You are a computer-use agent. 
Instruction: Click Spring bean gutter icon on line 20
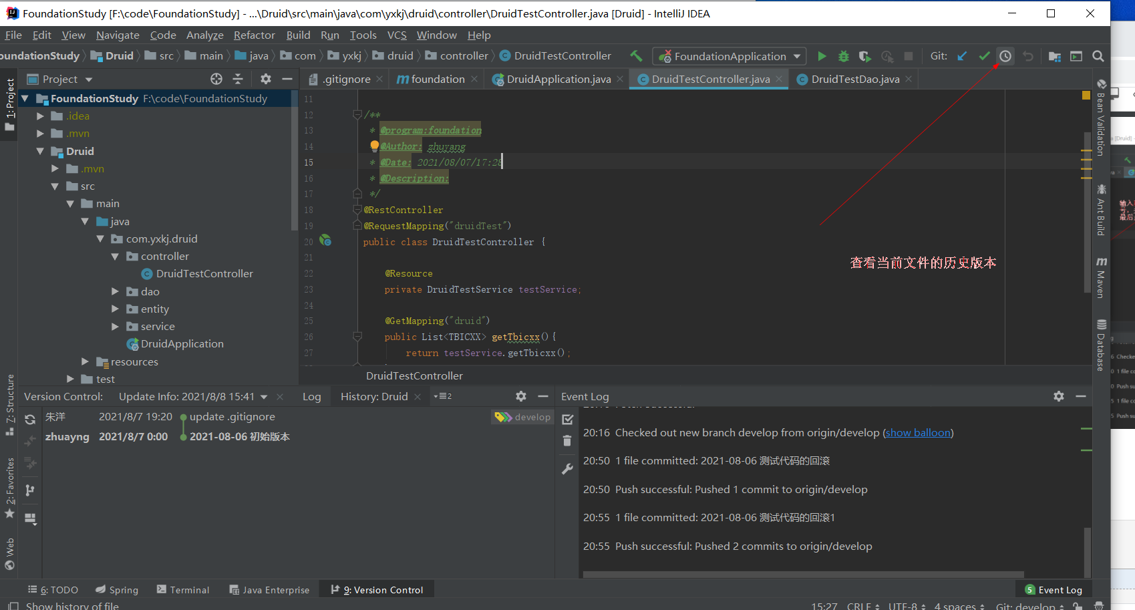[325, 240]
